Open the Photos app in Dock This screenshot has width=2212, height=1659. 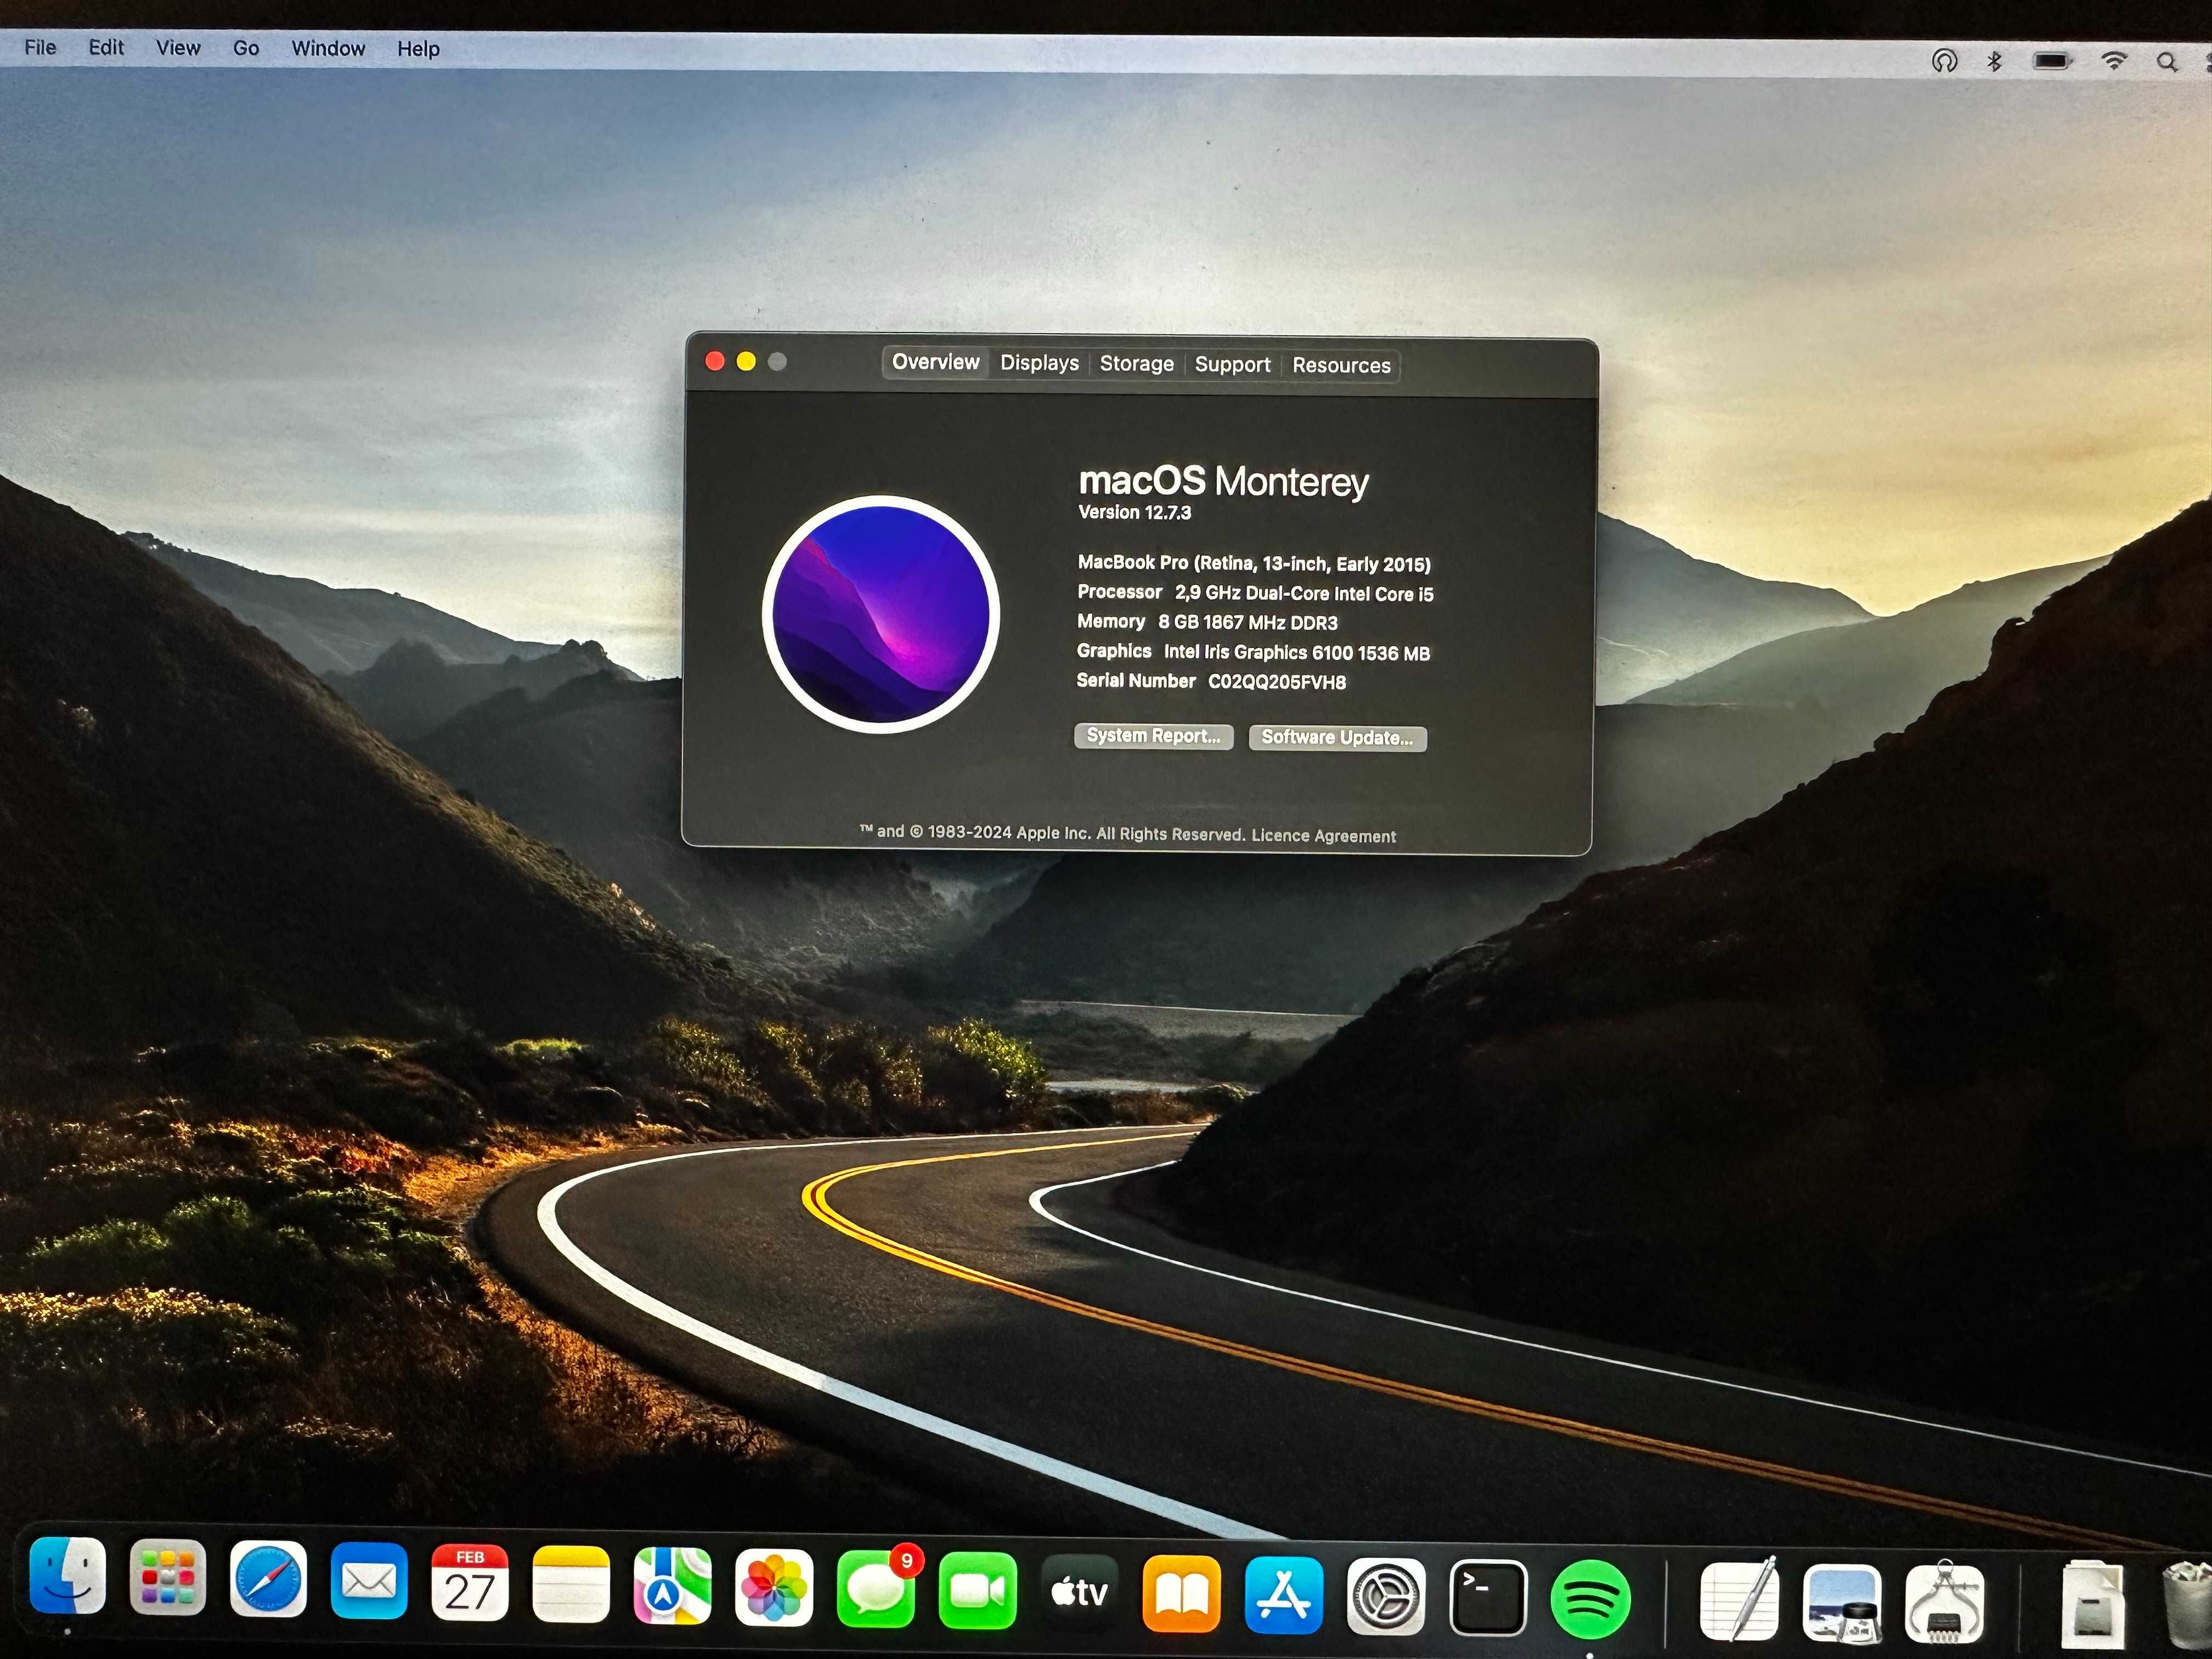pyautogui.click(x=774, y=1589)
